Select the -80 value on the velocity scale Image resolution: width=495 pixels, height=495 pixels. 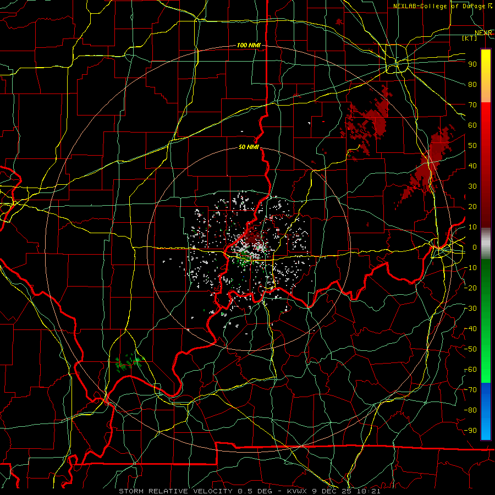[x=470, y=410]
